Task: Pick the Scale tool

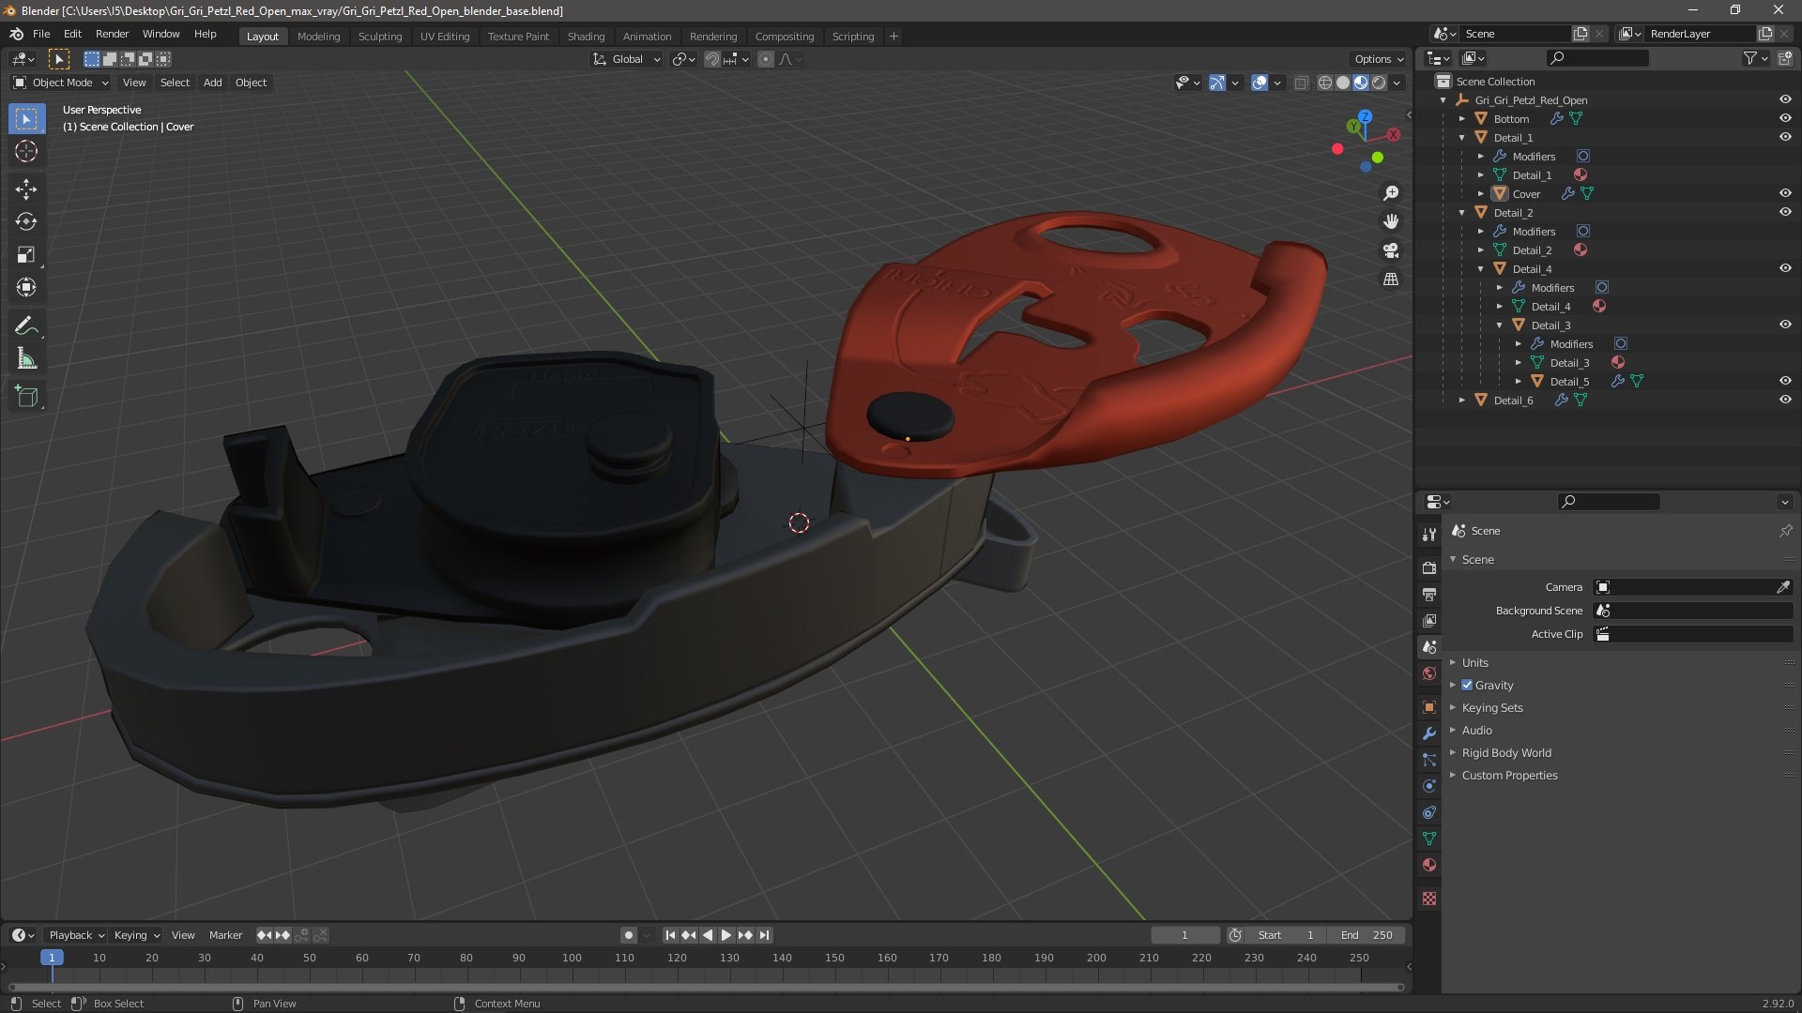Action: pyautogui.click(x=26, y=255)
